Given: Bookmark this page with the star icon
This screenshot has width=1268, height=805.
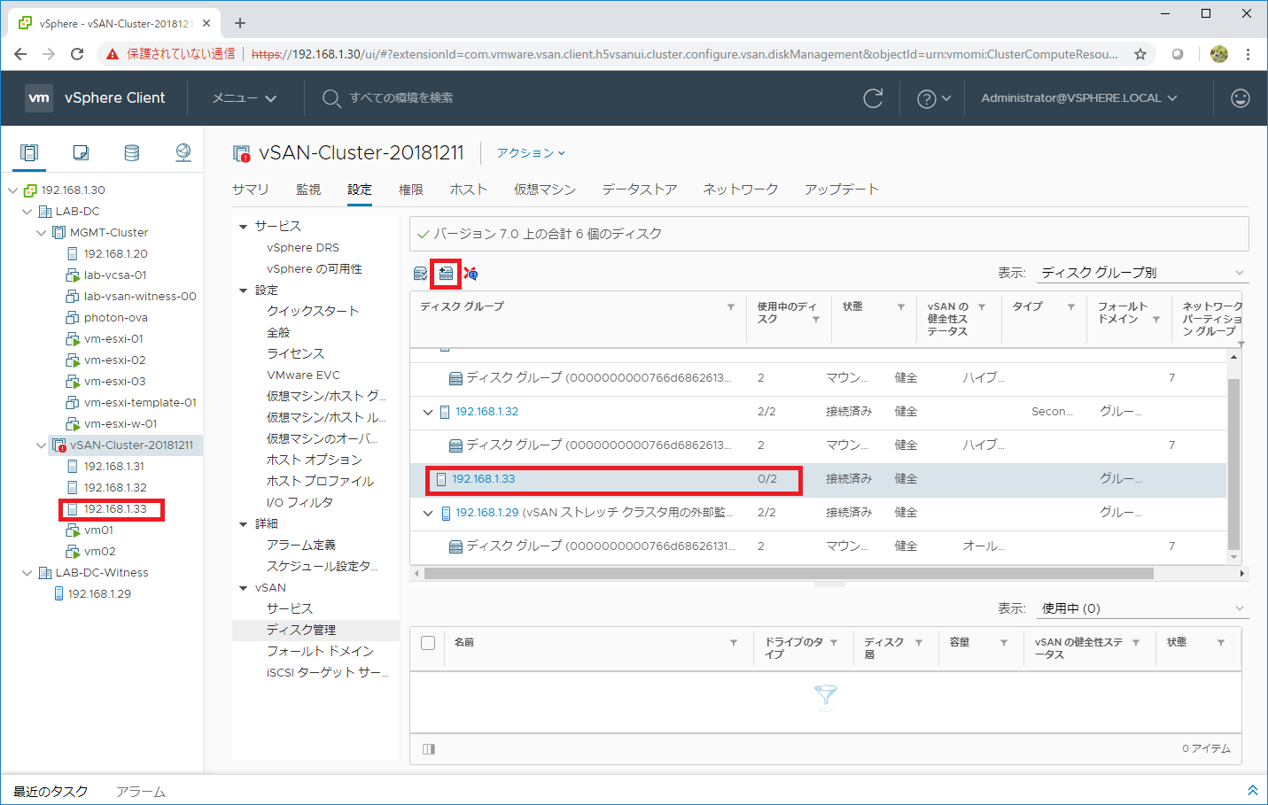Looking at the screenshot, I should point(1140,54).
